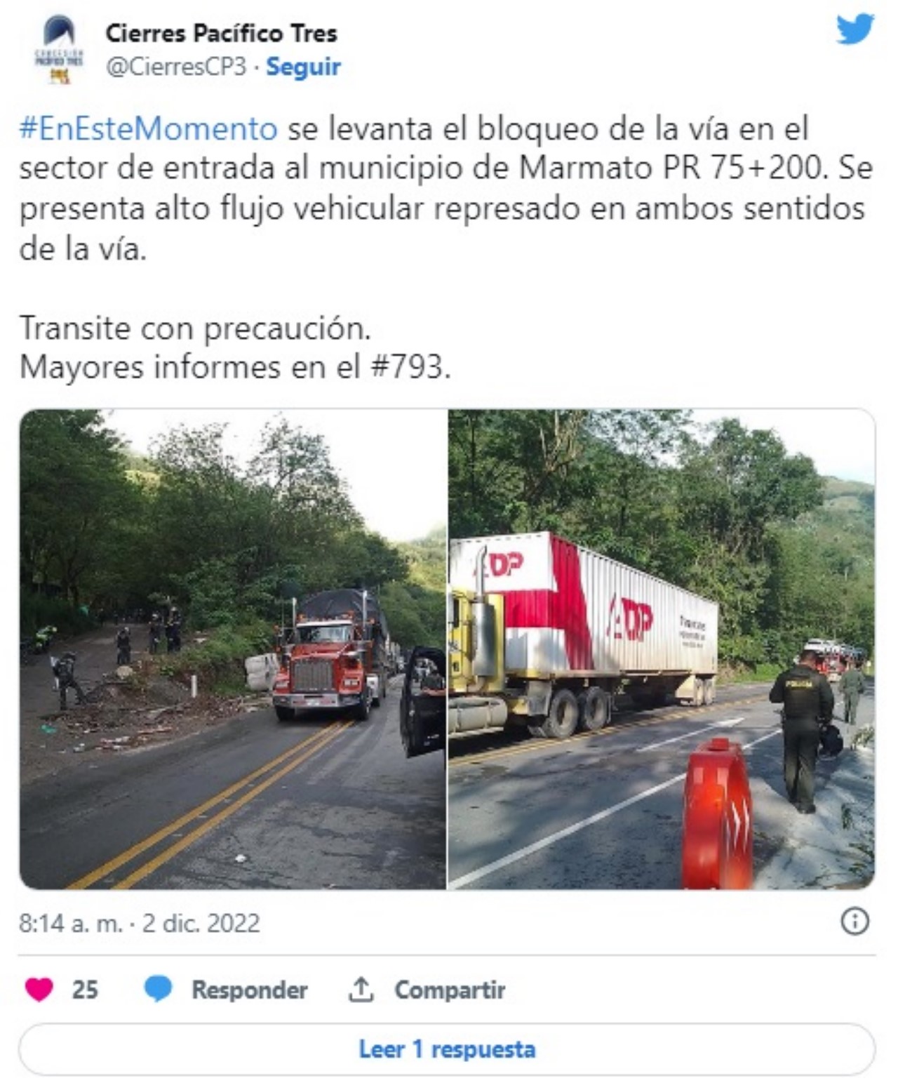Like the tweet with the heart icon
Screen dimensions: 898x1083
coord(39,989)
